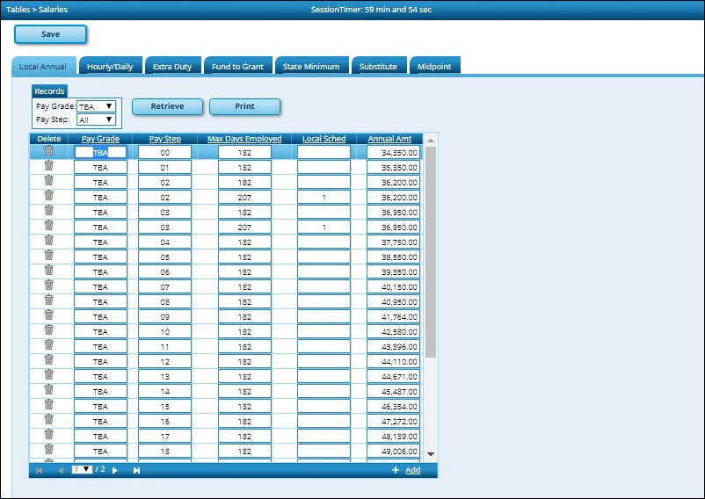The width and height of the screenshot is (705, 499).
Task: Expand the Pay Step dropdown filter
Action: [x=96, y=120]
